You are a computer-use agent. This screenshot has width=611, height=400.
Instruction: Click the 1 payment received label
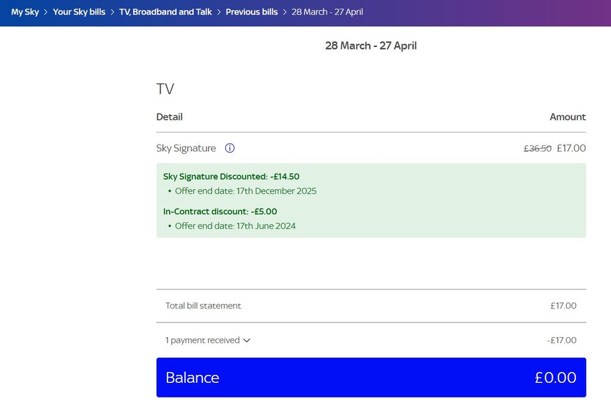tap(202, 341)
